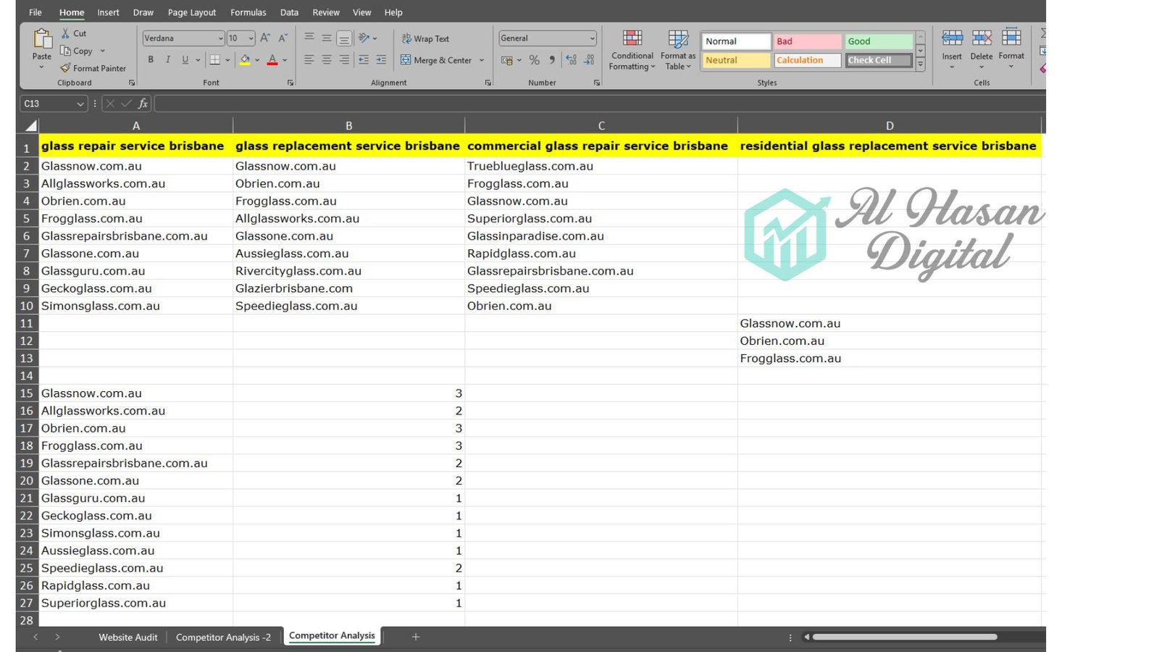The width and height of the screenshot is (1159, 652).
Task: Select cell containing Trueblueglass.com.au
Action: pos(601,166)
